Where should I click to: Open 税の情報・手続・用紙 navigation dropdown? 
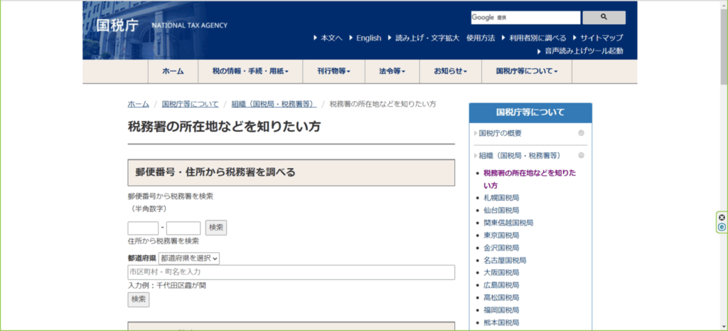coord(250,71)
